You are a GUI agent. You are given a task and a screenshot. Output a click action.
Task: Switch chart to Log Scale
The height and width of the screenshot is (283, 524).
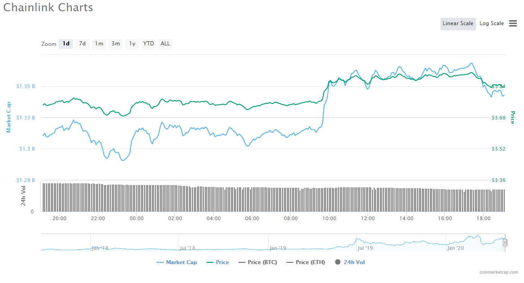click(x=492, y=24)
